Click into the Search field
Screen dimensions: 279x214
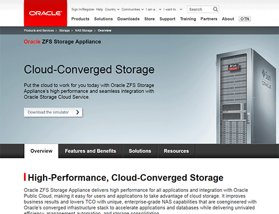(x=200, y=9)
